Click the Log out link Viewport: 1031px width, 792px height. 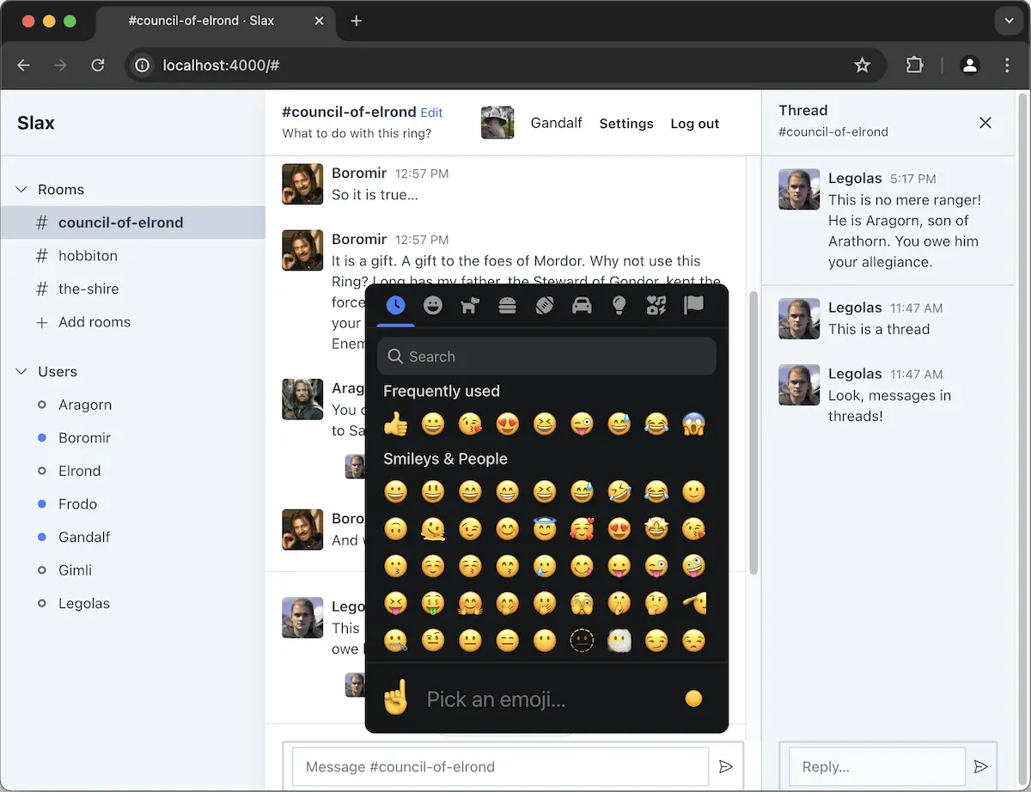coord(694,124)
